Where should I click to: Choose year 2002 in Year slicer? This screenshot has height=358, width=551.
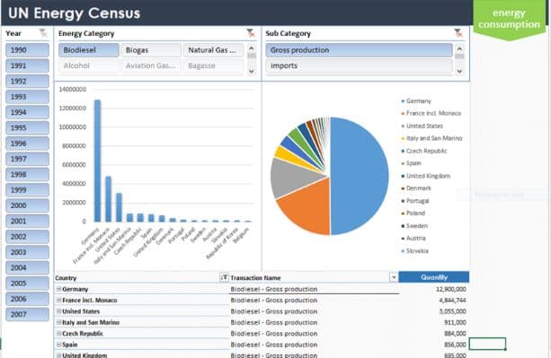[x=27, y=236]
